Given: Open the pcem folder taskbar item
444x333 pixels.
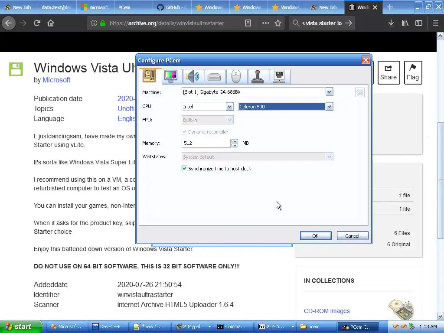Looking at the screenshot, I should tap(317, 326).
